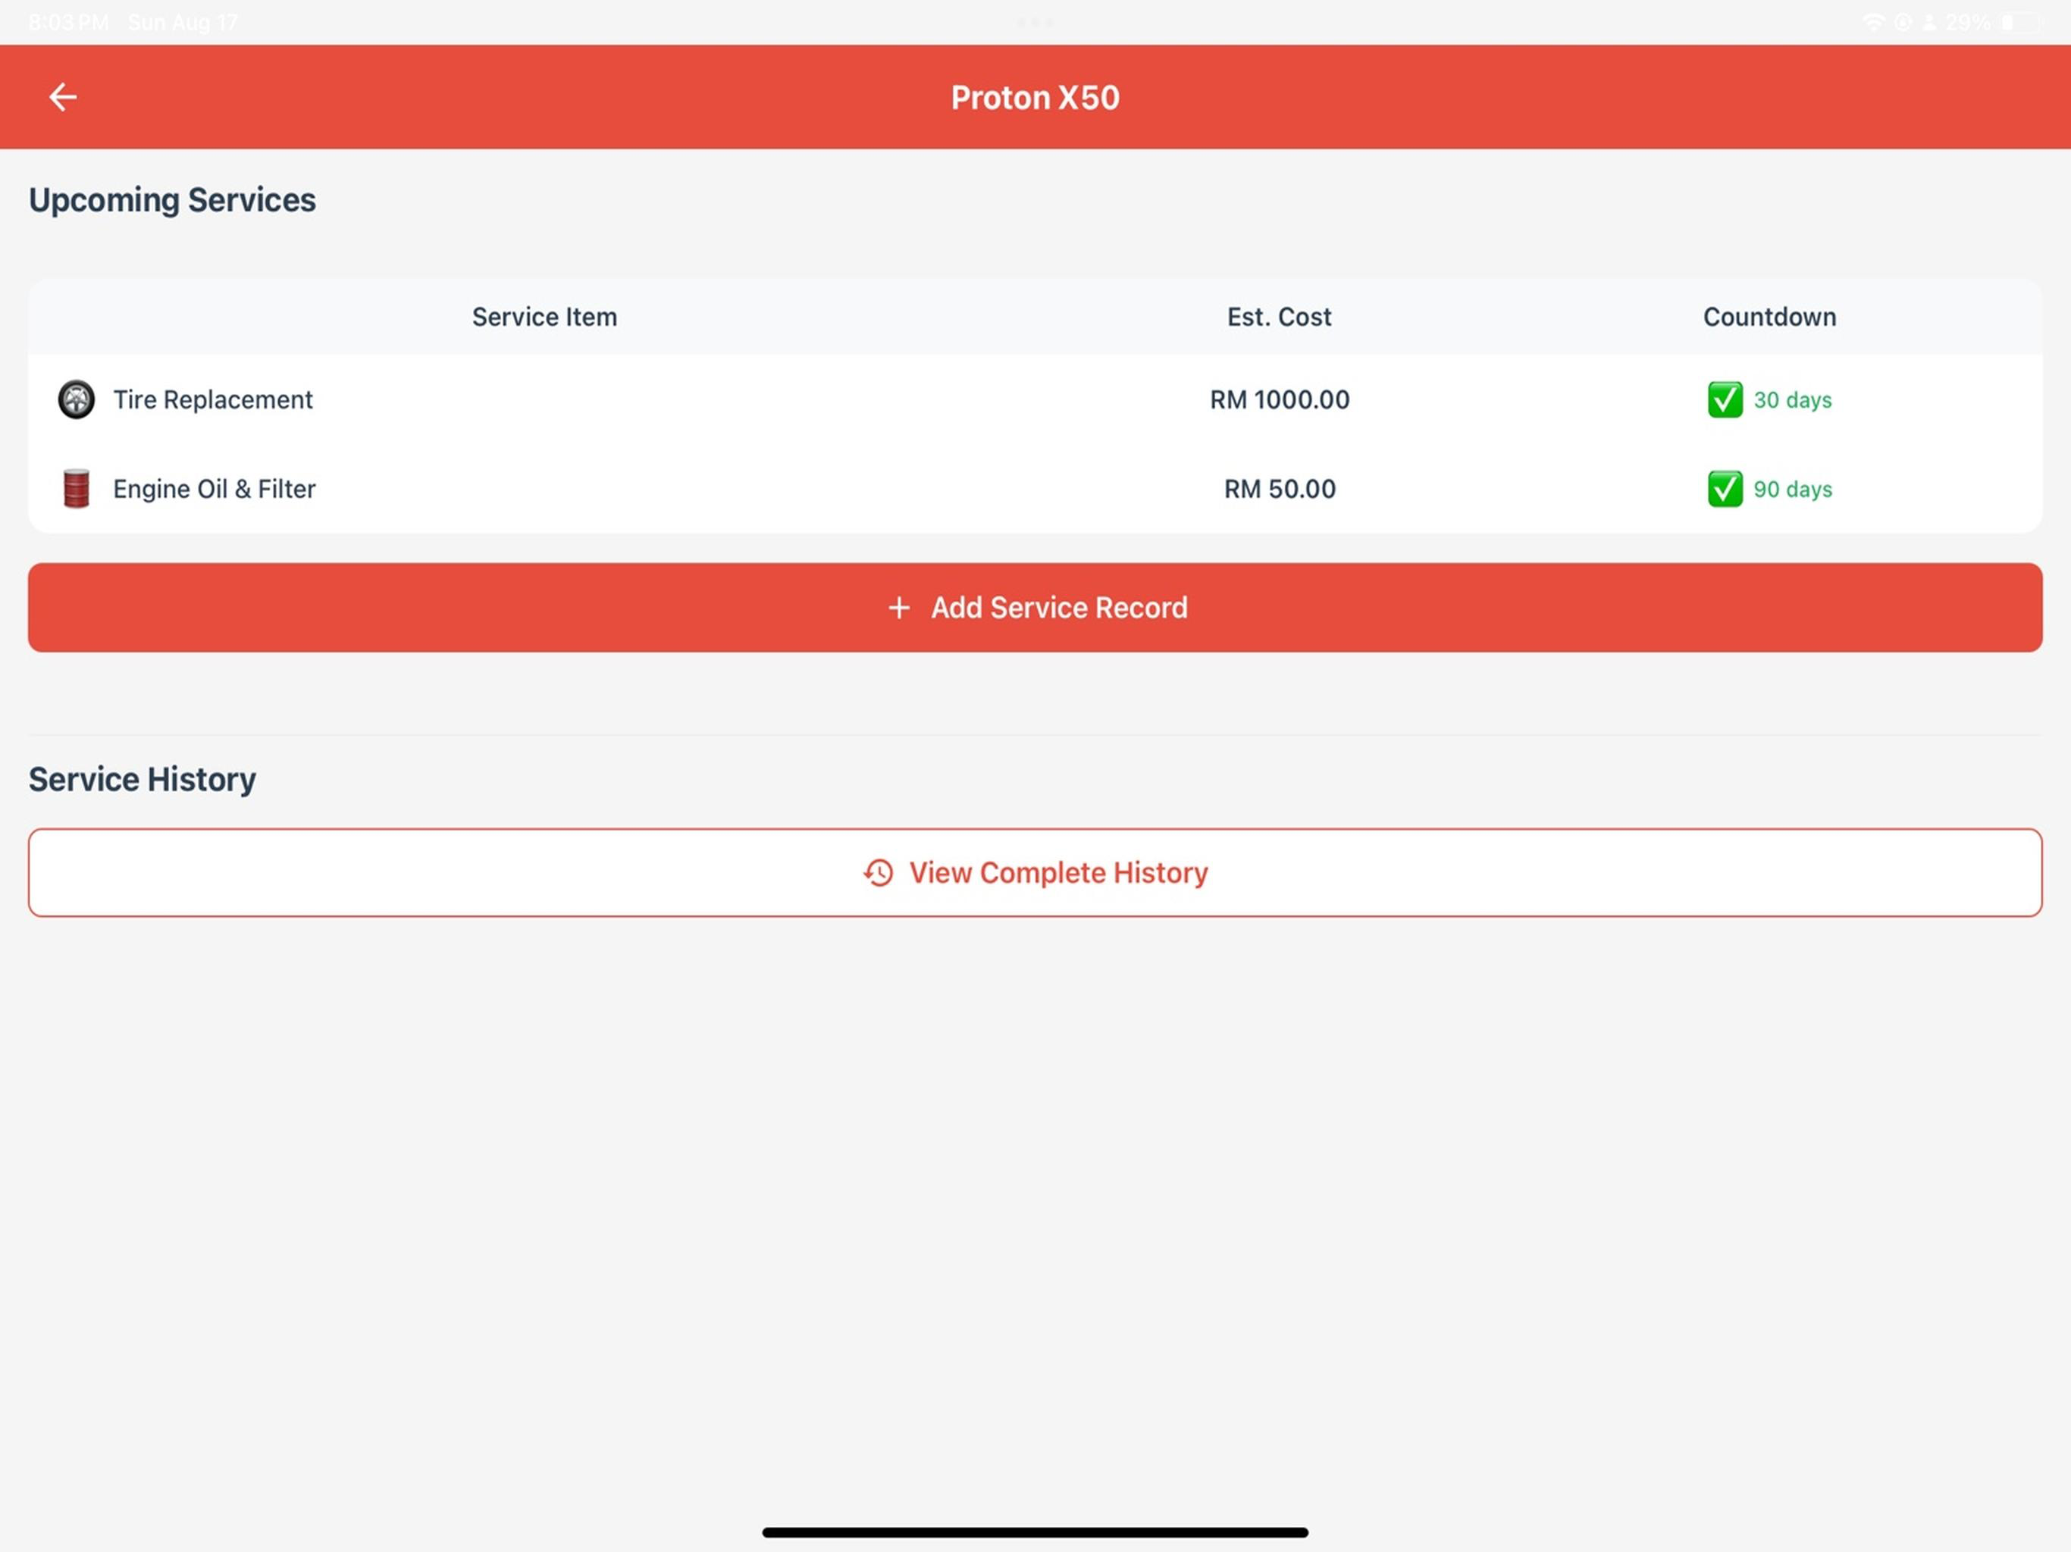Viewport: 2071px width, 1552px height.
Task: Tap the multitasking three dots at top
Action: [x=1035, y=21]
